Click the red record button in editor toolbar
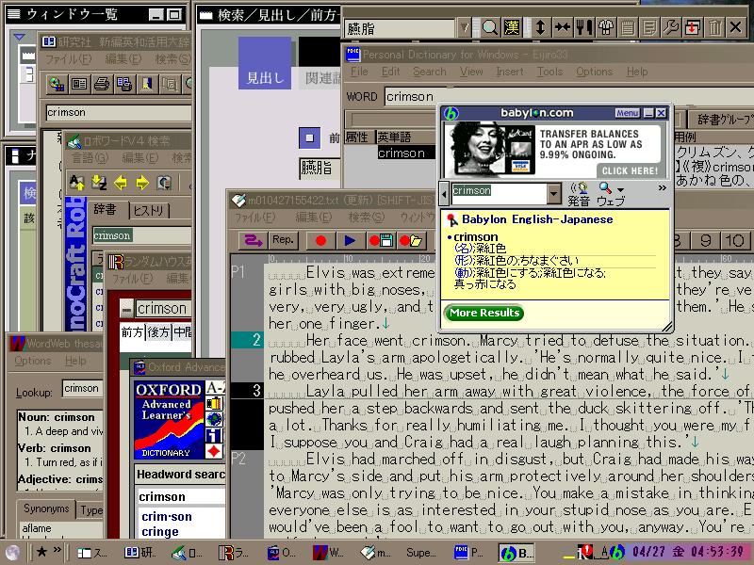The image size is (754, 565). click(x=320, y=241)
